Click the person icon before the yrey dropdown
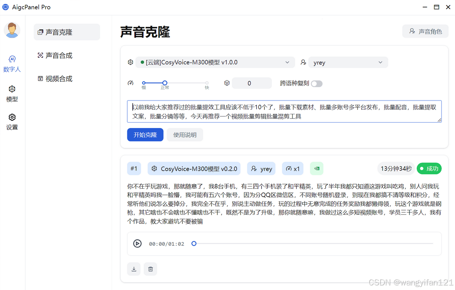The height and width of the screenshot is (290, 455). click(x=303, y=62)
